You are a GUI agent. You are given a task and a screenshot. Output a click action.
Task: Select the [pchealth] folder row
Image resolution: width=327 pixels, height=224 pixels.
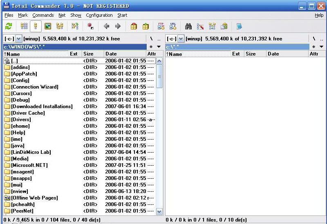[x=79, y=204]
